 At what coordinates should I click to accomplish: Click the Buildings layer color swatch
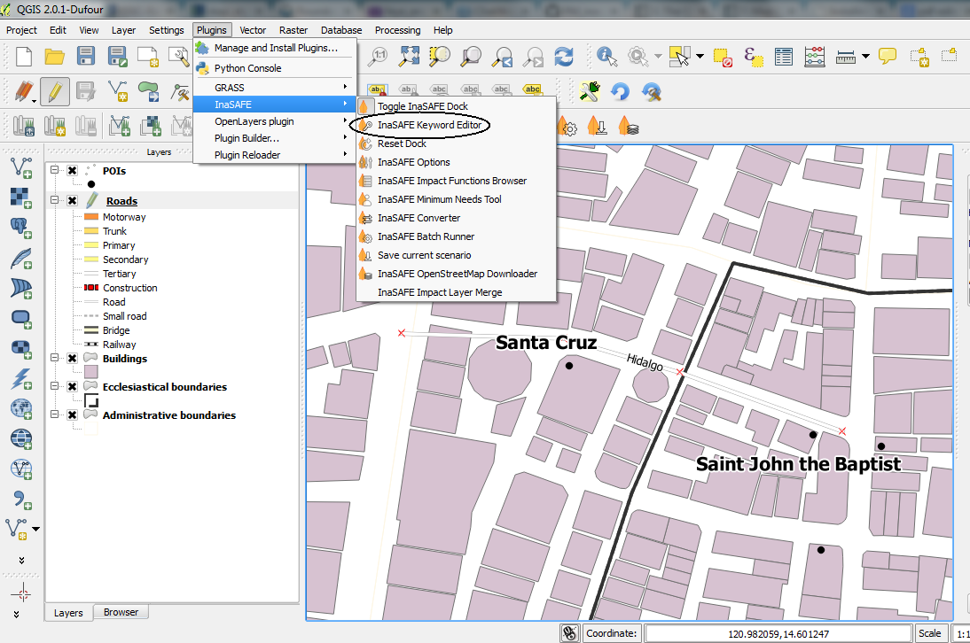[x=91, y=372]
